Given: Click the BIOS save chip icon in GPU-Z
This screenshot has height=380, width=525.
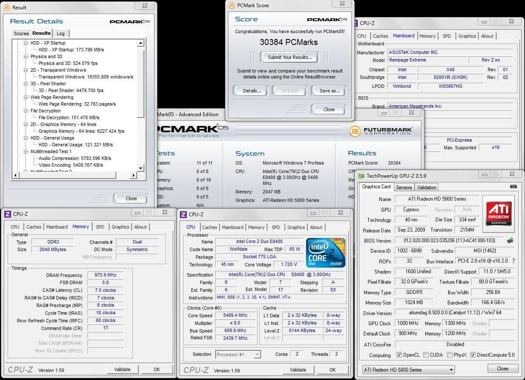Looking at the screenshot, I should (x=511, y=240).
